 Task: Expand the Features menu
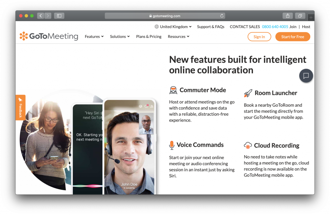point(94,37)
